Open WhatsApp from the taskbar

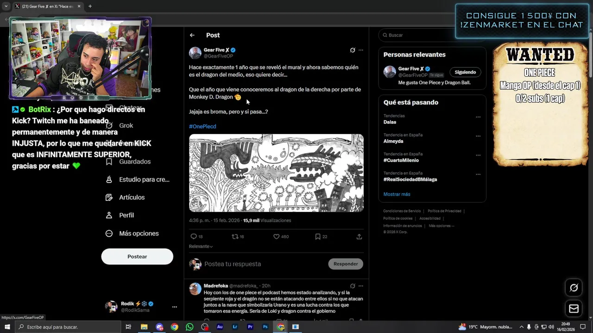coord(189,327)
